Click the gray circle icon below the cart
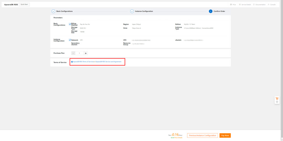Viewport: 283px width, 141px height. [x=277, y=102]
